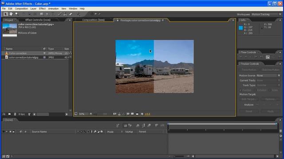Click the draft 3D icon in timeline
Viewport: 284px width, 159px height.
tap(130, 125)
